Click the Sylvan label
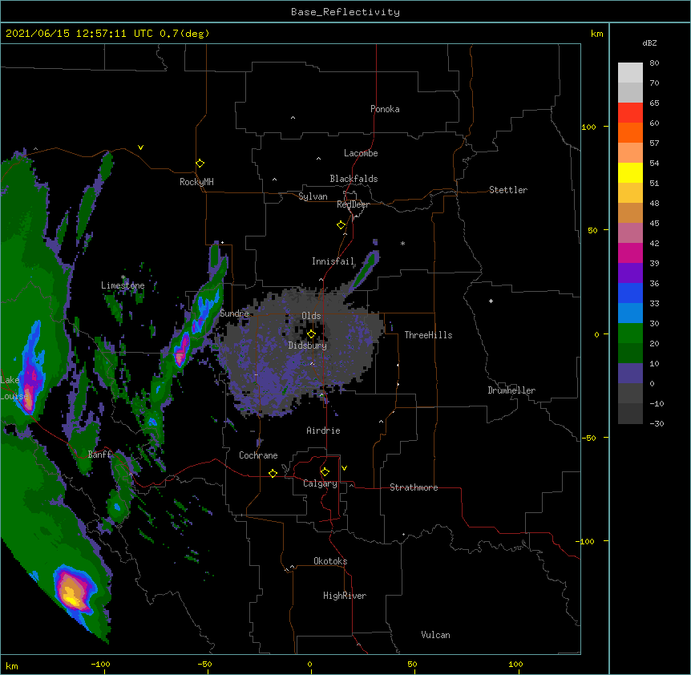691x675 pixels. click(x=313, y=196)
